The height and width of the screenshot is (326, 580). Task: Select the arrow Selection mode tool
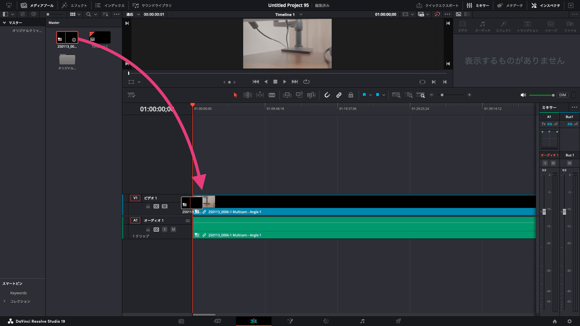click(235, 95)
